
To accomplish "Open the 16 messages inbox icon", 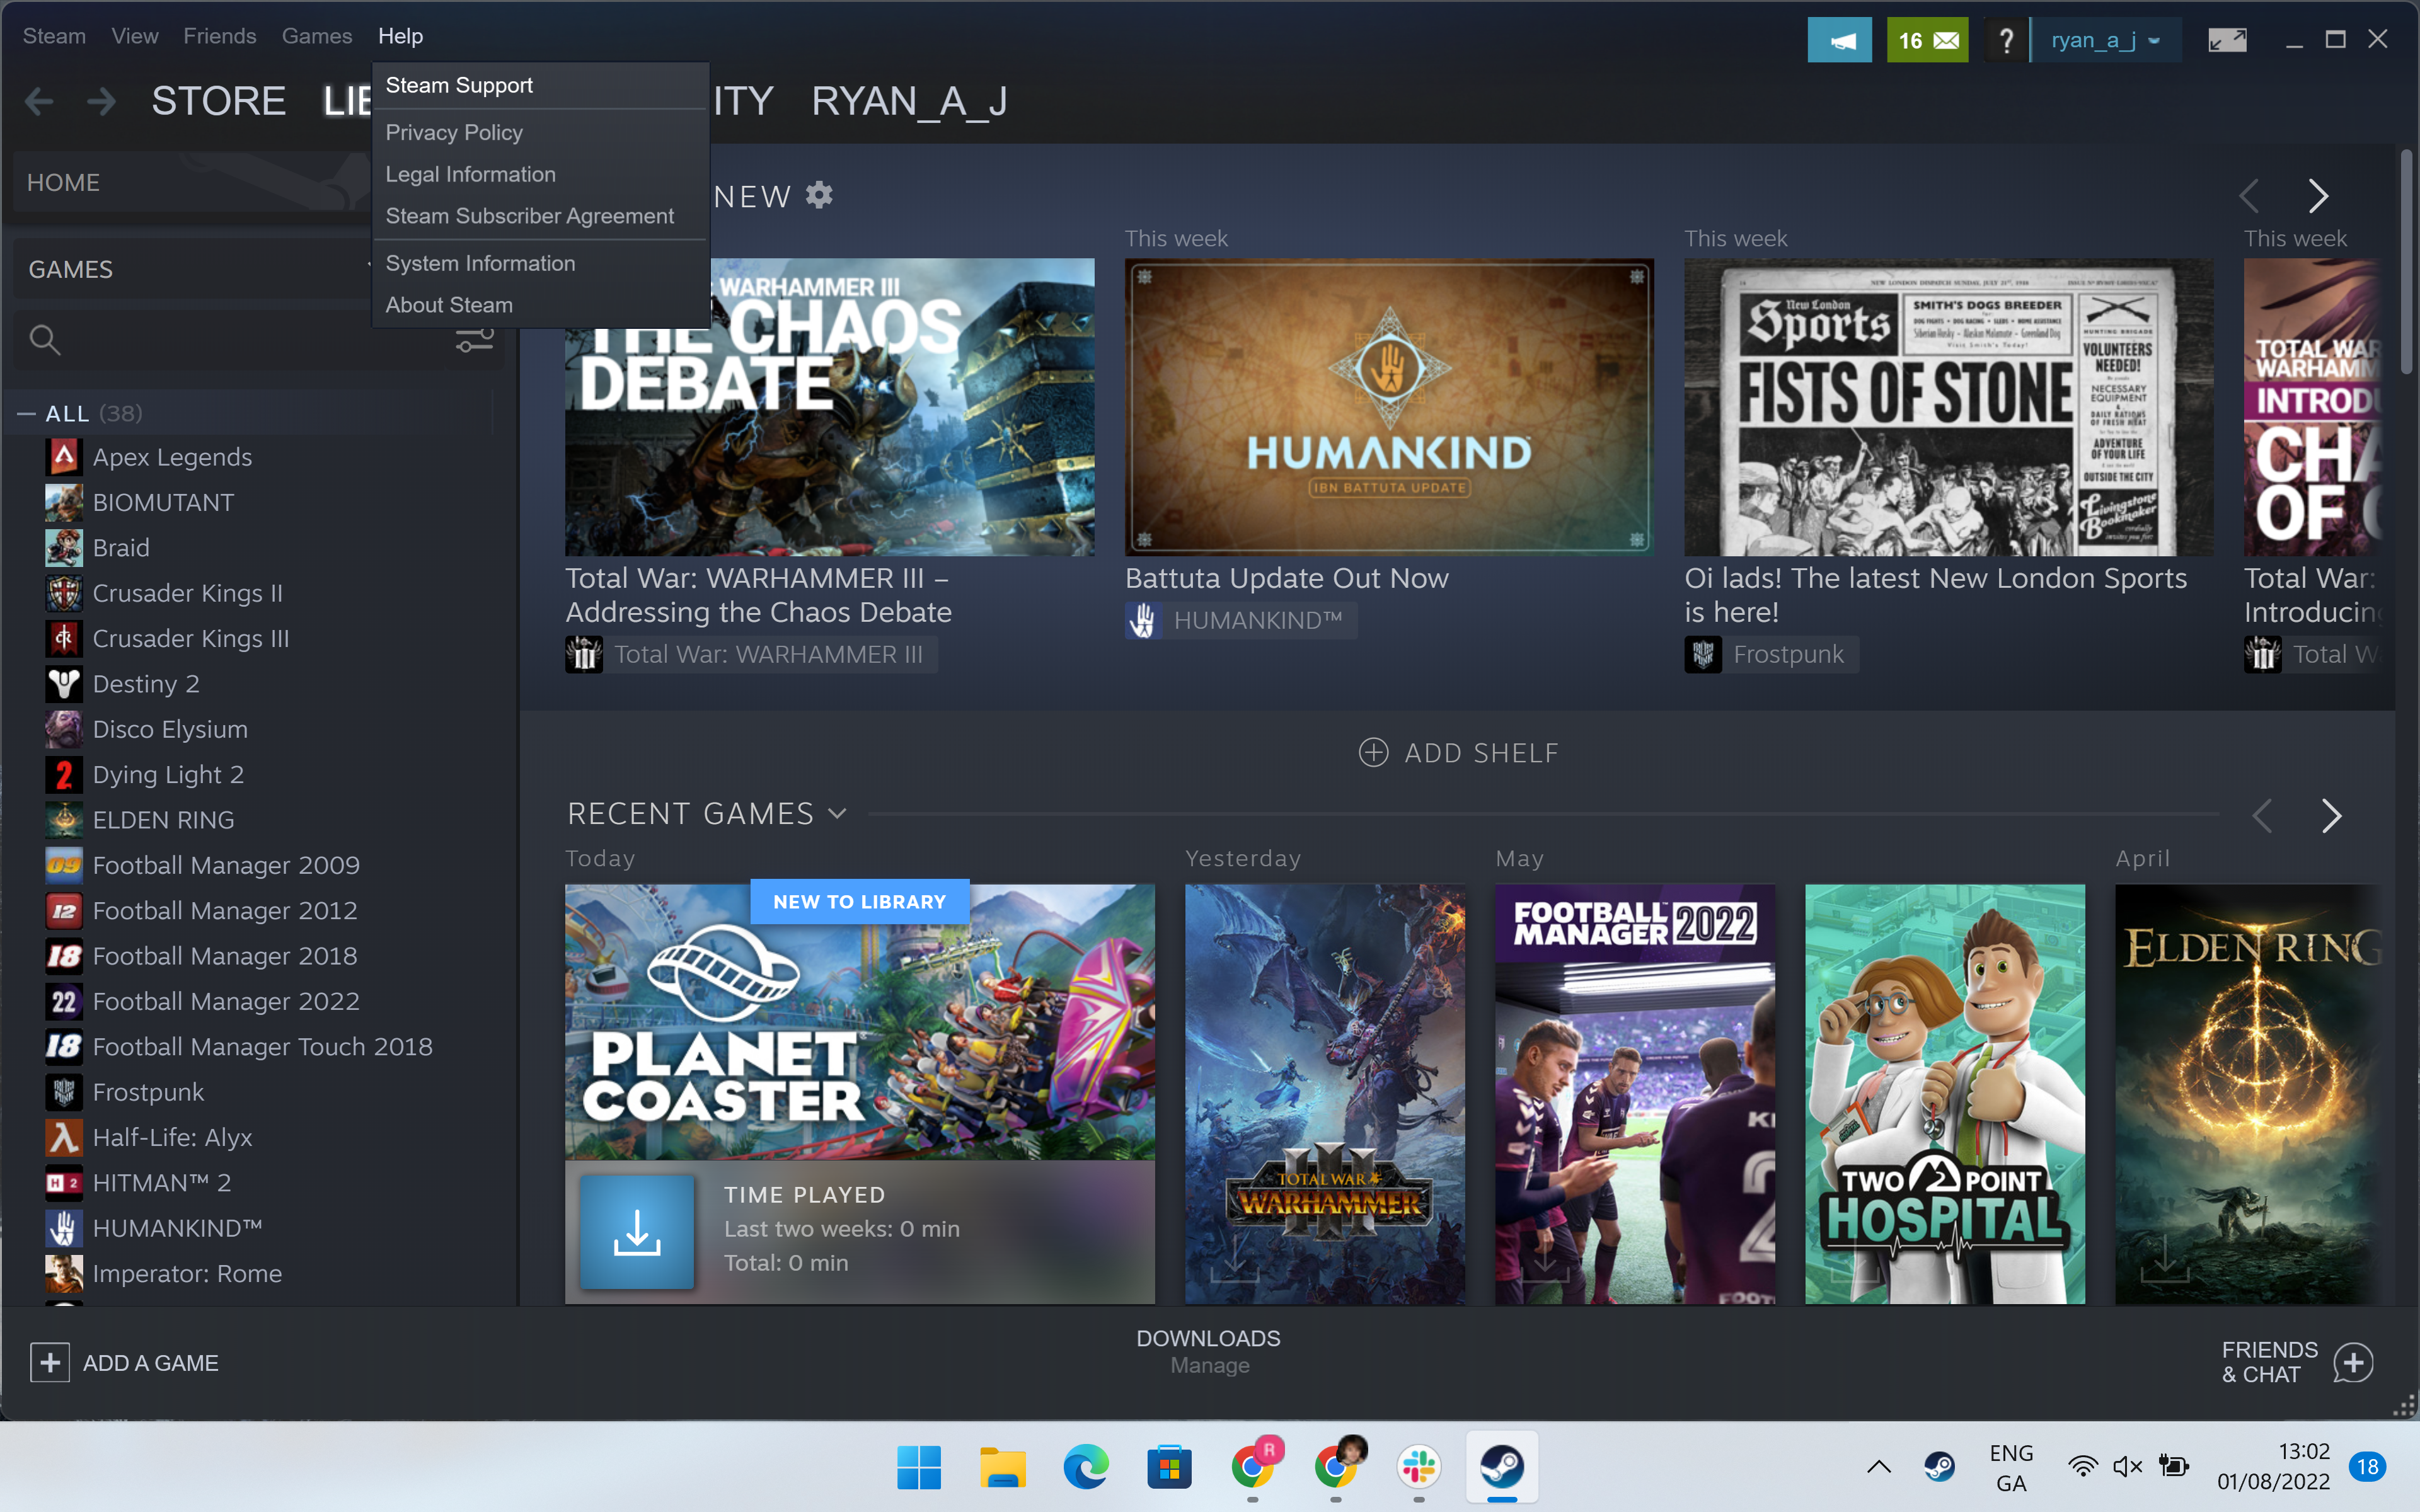I will 1927,40.
